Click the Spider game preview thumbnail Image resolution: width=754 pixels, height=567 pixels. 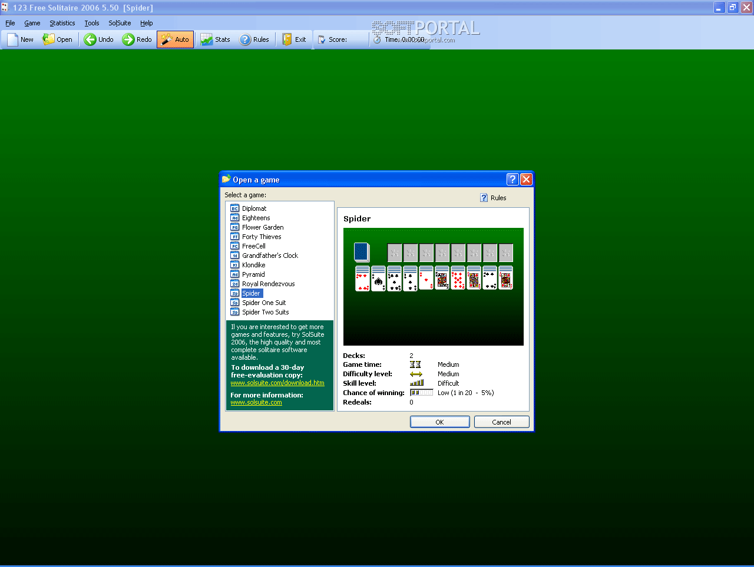point(434,287)
